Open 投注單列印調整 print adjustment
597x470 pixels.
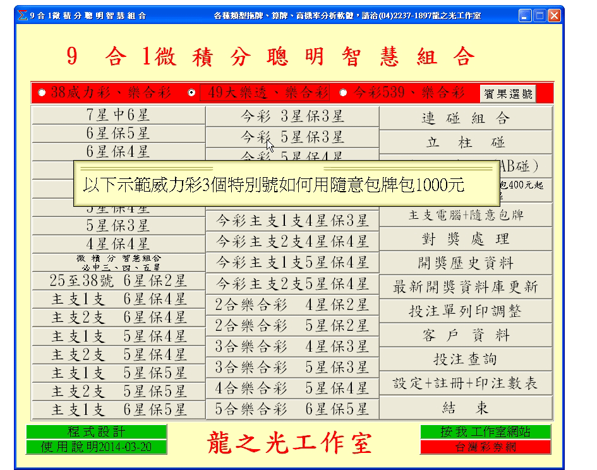[466, 311]
